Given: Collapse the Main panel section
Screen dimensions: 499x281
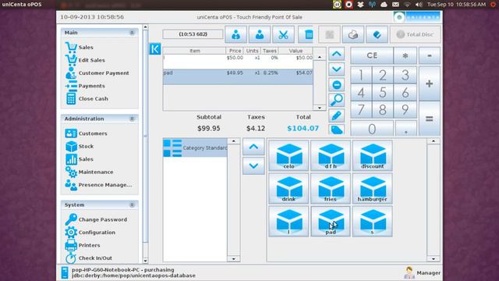Looking at the screenshot, I should point(132,33).
